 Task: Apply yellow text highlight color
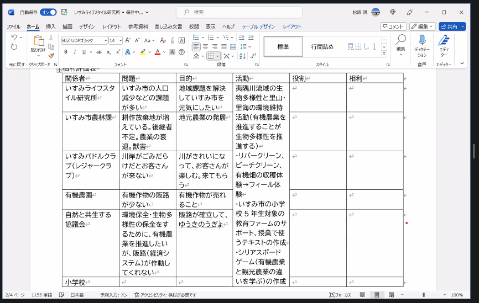click(x=143, y=52)
